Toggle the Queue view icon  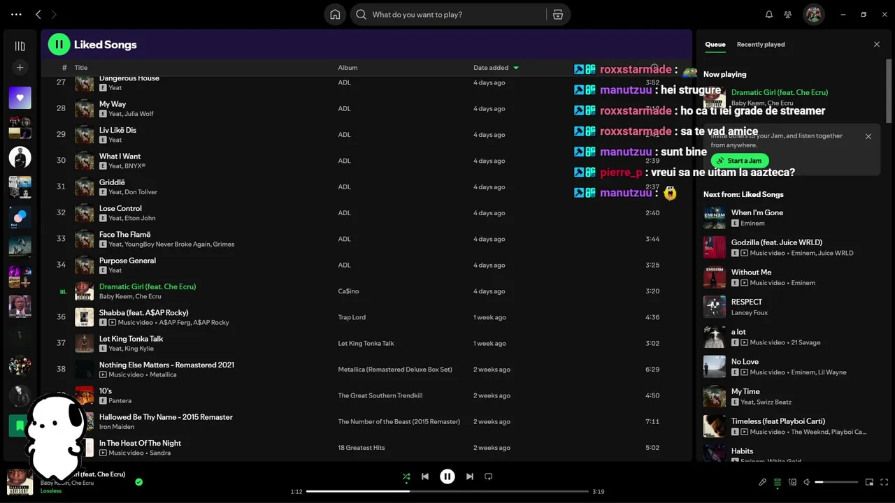tap(778, 482)
